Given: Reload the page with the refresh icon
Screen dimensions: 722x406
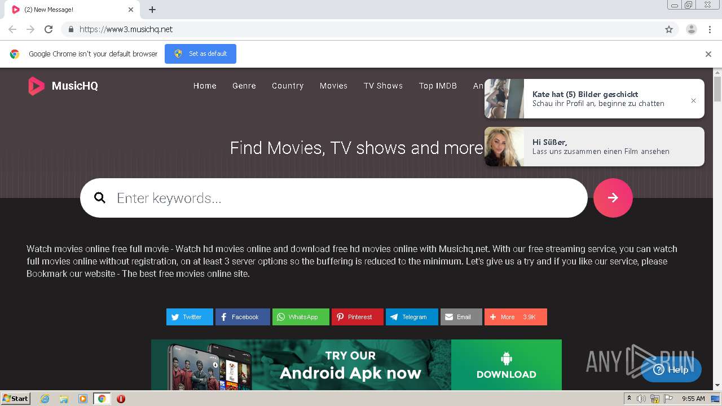Looking at the screenshot, I should 49,29.
